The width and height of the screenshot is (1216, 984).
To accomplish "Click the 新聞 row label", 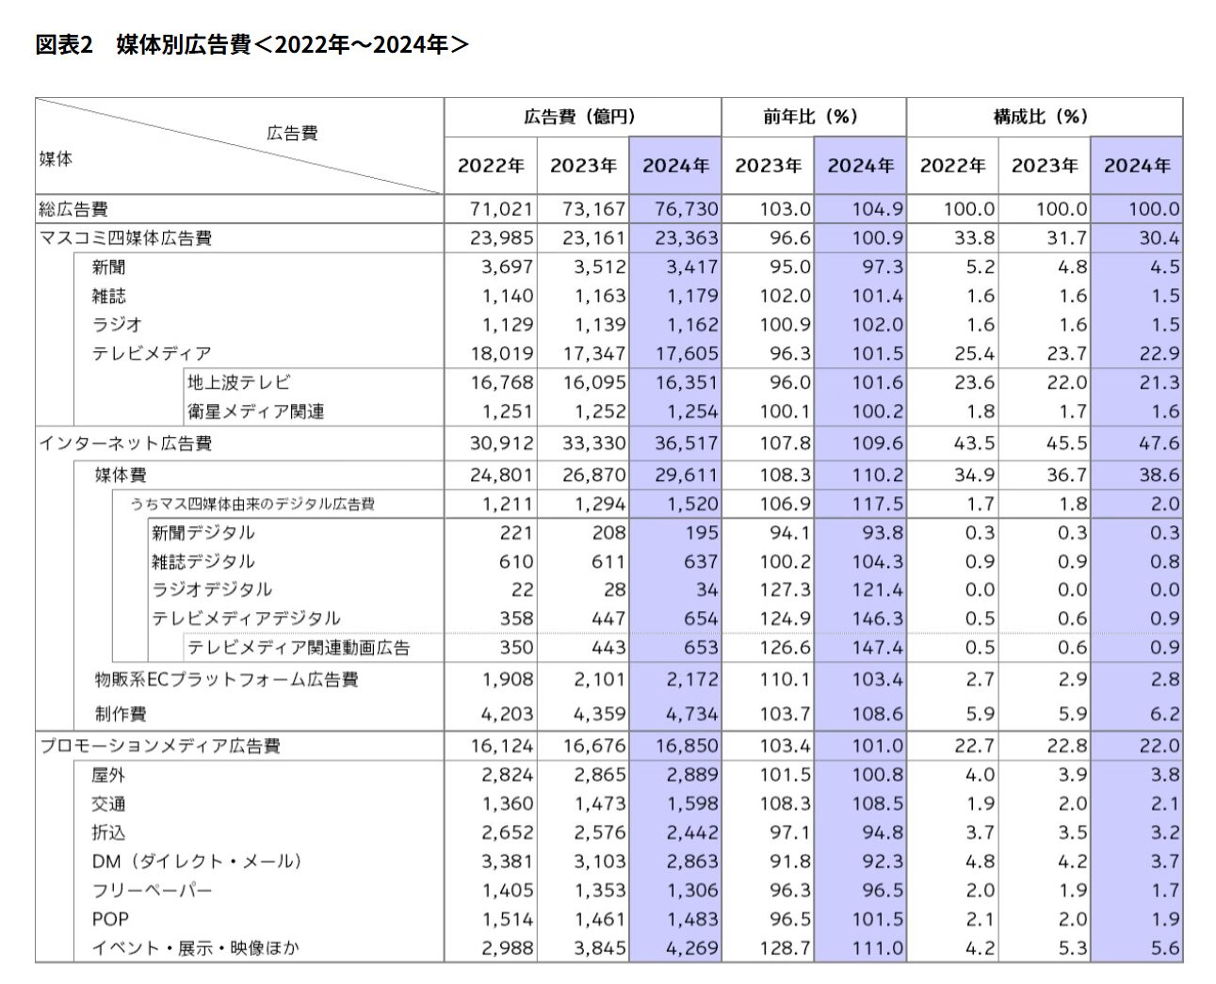I will coord(108,267).
